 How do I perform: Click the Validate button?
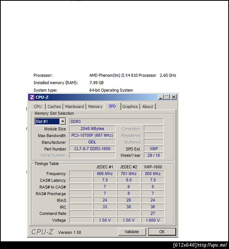coord(132,232)
